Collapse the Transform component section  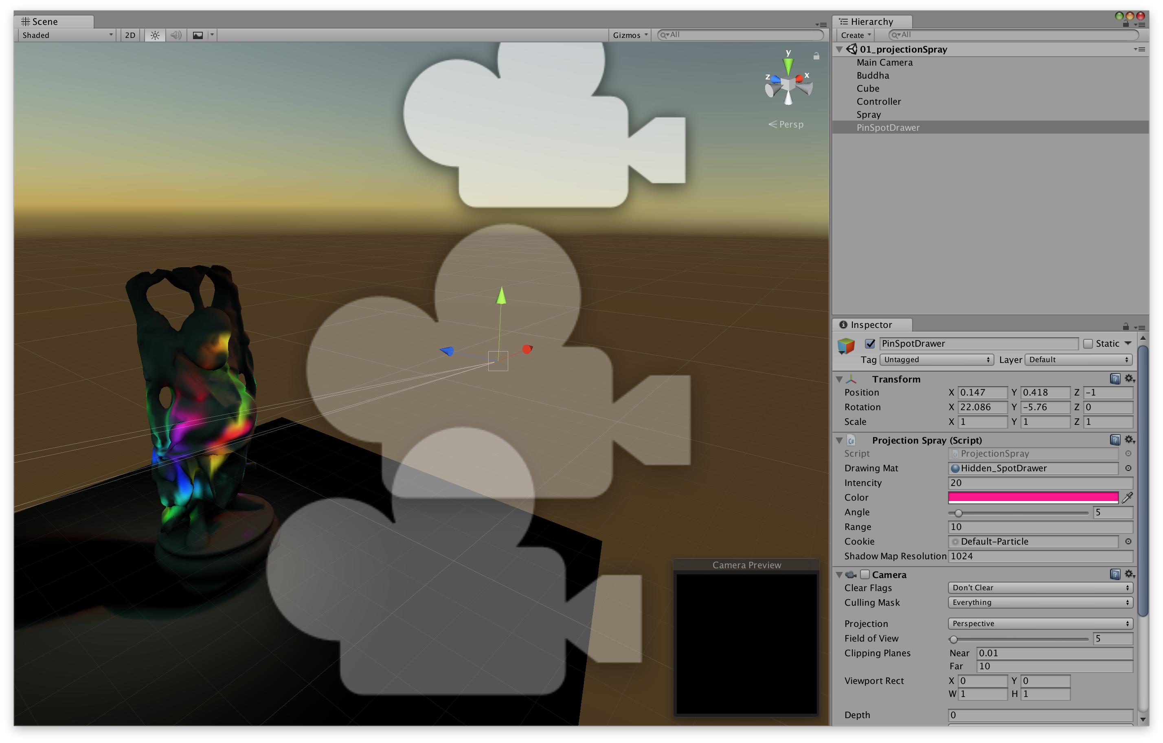pyautogui.click(x=839, y=379)
